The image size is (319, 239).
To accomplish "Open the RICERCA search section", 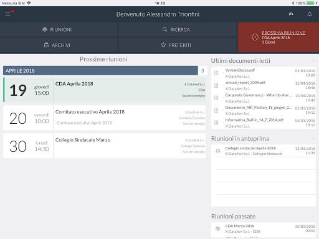I will click(x=178, y=30).
